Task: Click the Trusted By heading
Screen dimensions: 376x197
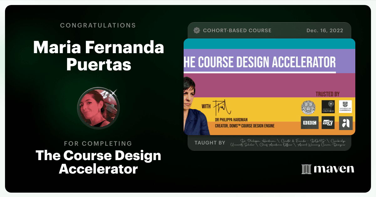Action: (x=327, y=94)
